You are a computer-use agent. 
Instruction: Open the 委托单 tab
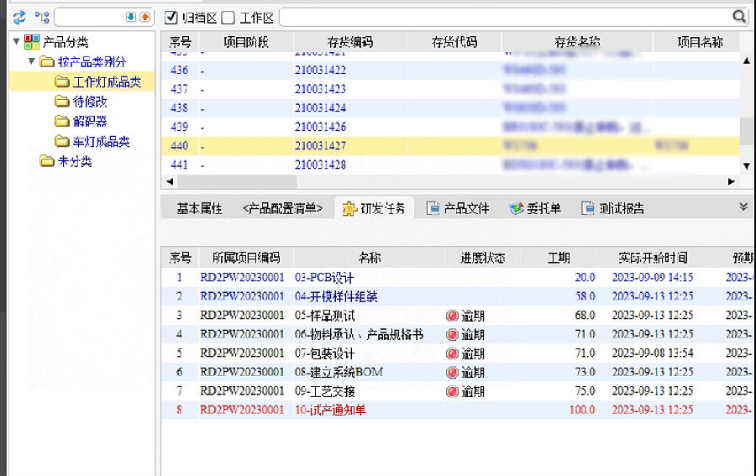pos(537,208)
